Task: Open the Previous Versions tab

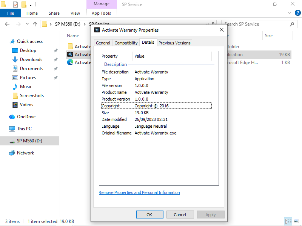Action: click(x=174, y=43)
